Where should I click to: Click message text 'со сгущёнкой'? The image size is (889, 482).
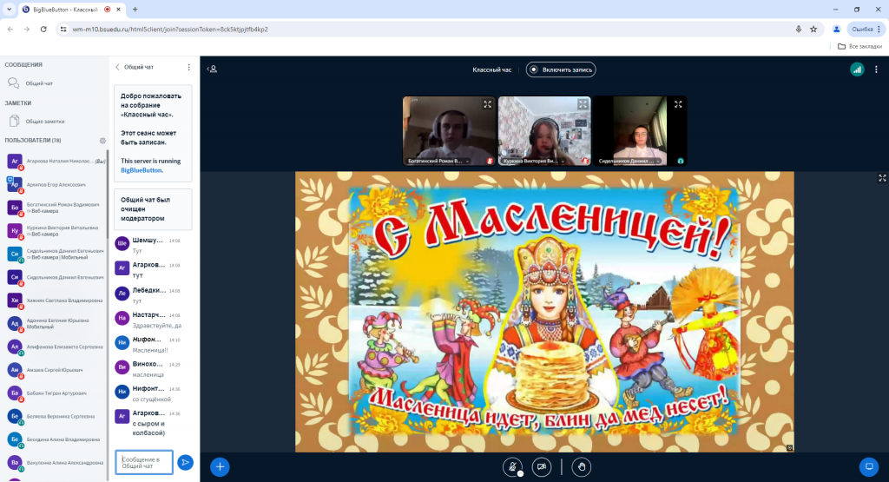click(x=151, y=399)
